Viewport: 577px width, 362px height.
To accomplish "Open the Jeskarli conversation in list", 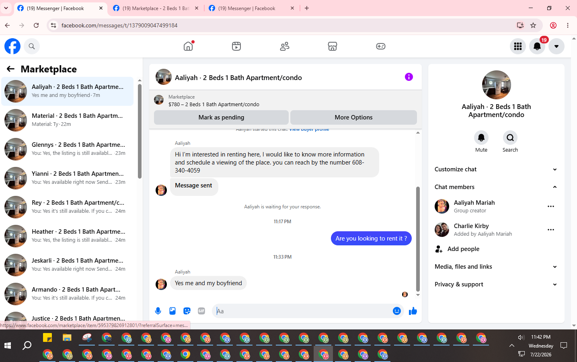I will 68,265.
